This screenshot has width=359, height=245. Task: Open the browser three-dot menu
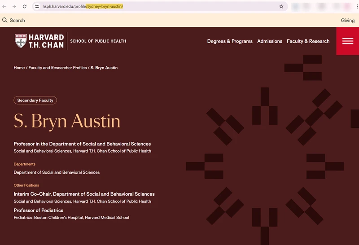(x=357, y=6)
